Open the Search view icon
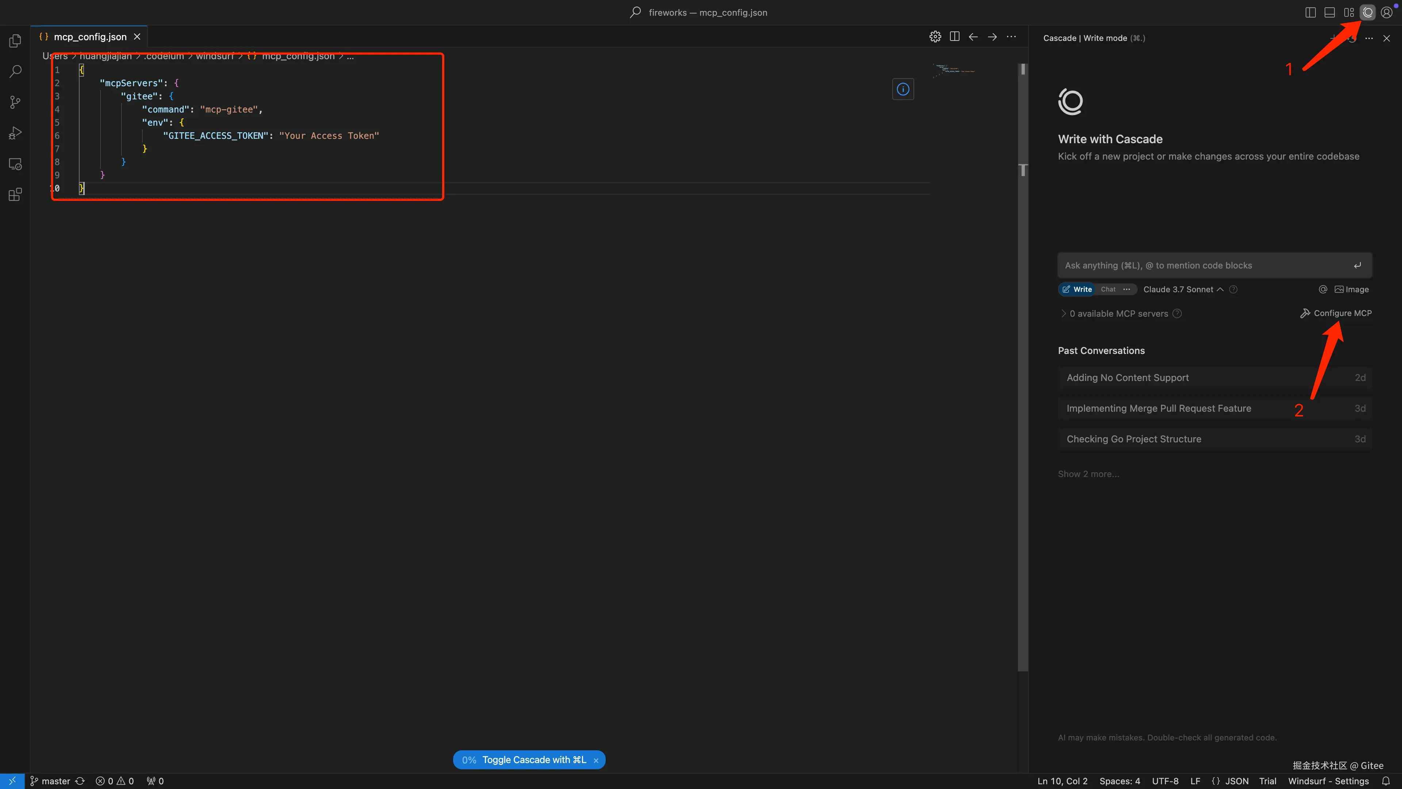 [x=15, y=71]
